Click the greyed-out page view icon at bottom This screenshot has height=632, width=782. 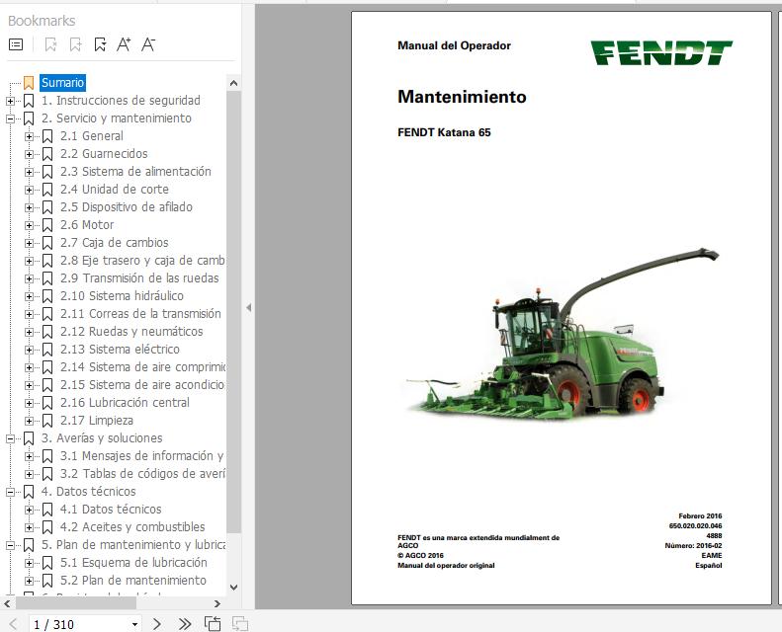[x=240, y=623]
